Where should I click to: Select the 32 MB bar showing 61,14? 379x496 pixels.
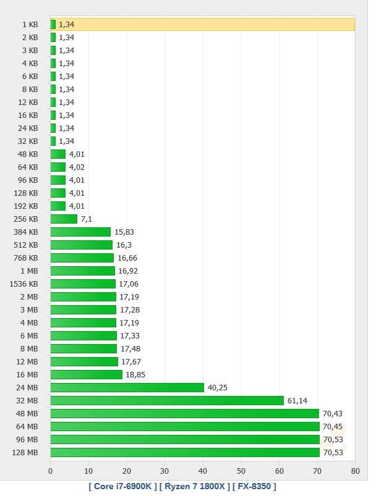pyautogui.click(x=167, y=400)
